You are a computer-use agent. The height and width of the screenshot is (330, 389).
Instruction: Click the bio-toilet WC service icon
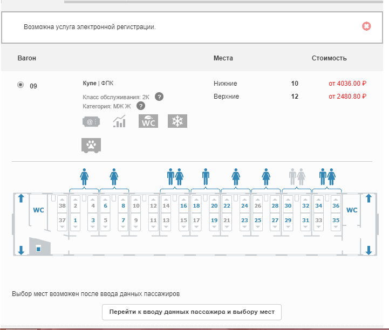pos(148,122)
